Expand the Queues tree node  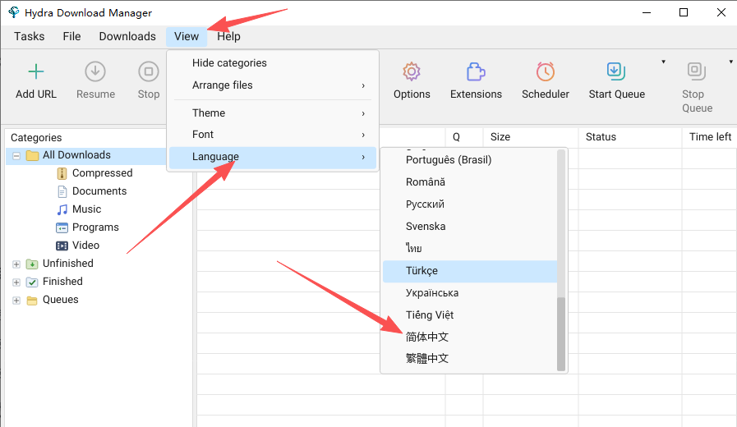click(x=16, y=301)
